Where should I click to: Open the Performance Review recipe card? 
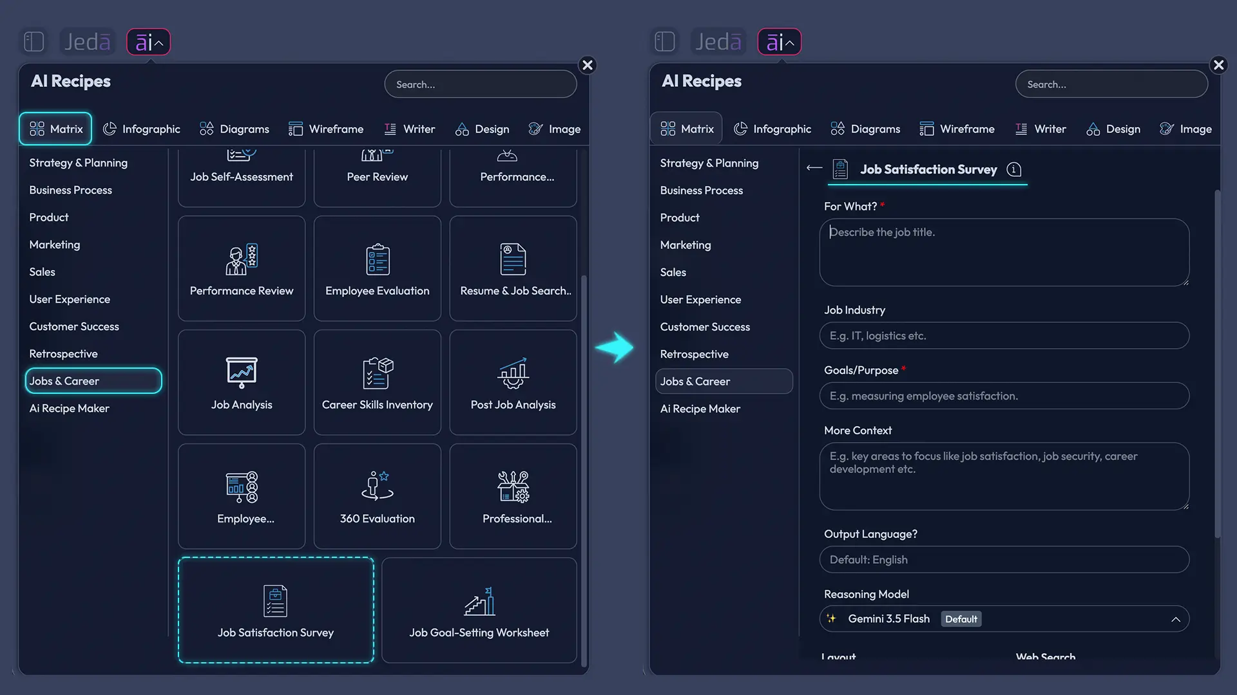coord(242,268)
